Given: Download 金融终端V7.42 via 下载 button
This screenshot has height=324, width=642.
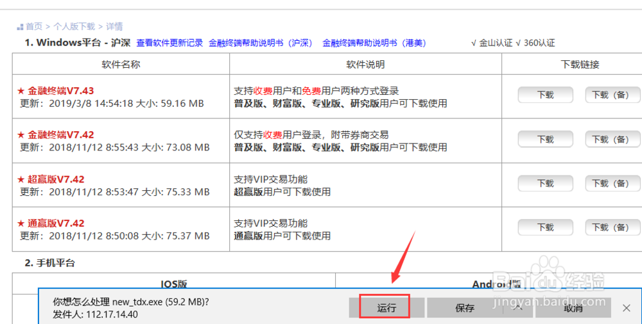Looking at the screenshot, I should 545,140.
